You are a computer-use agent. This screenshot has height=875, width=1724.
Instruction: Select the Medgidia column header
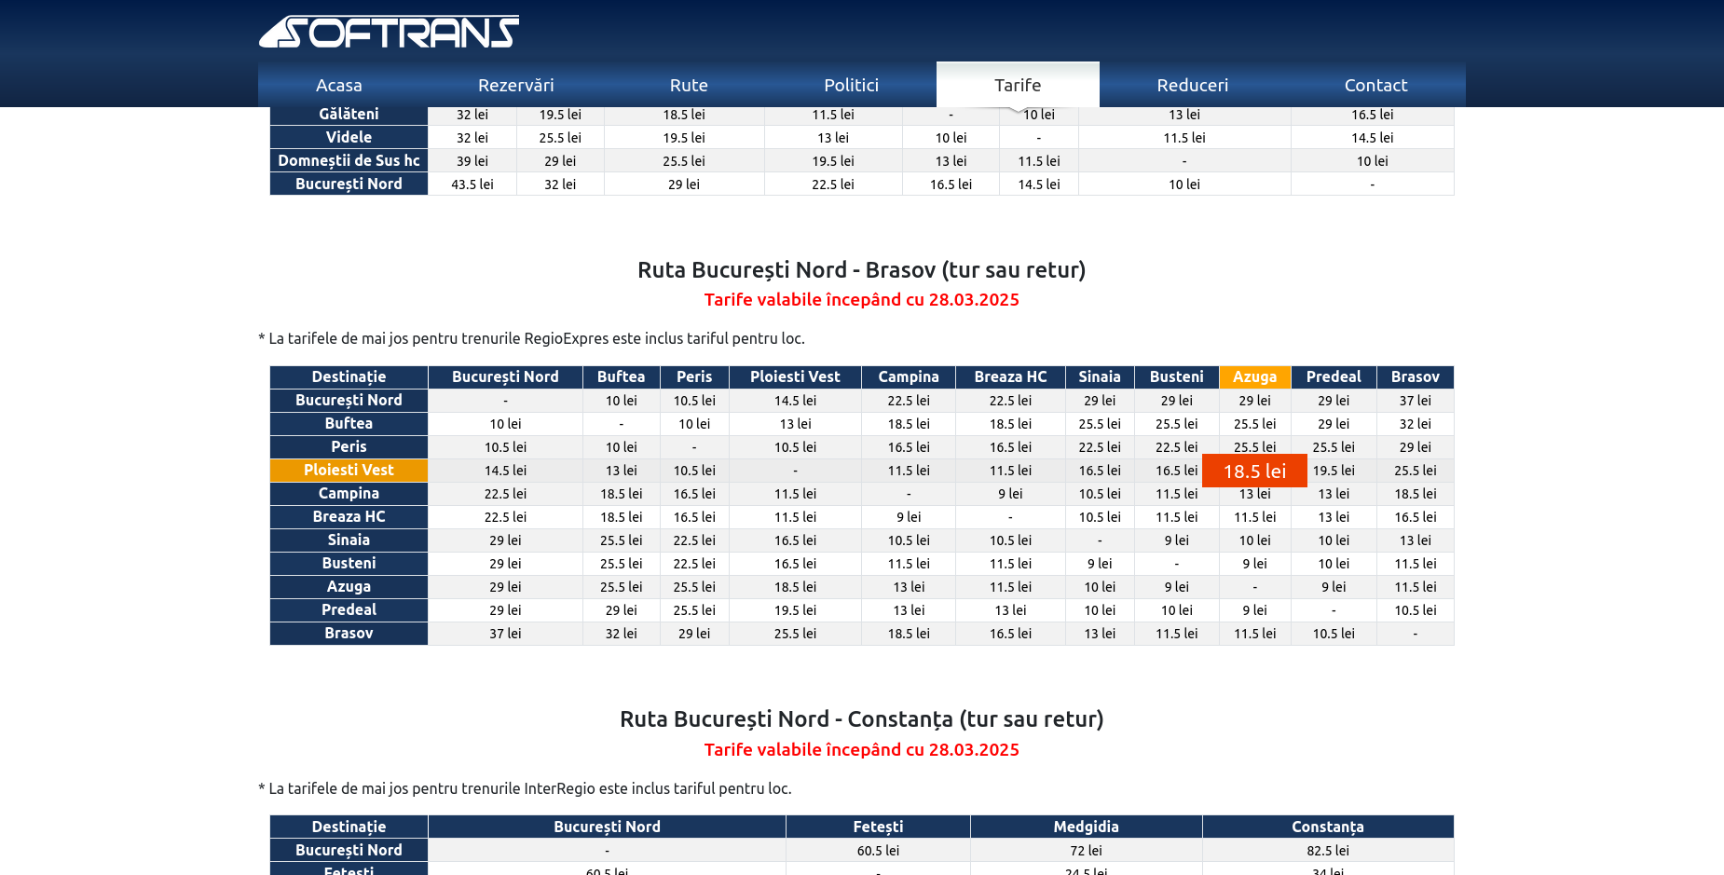coord(1086,827)
